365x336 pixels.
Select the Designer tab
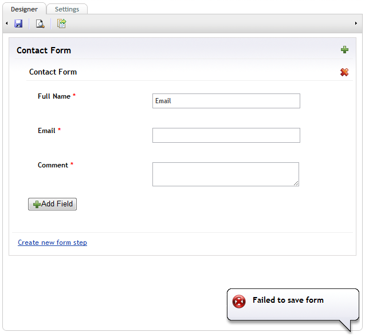pyautogui.click(x=24, y=9)
